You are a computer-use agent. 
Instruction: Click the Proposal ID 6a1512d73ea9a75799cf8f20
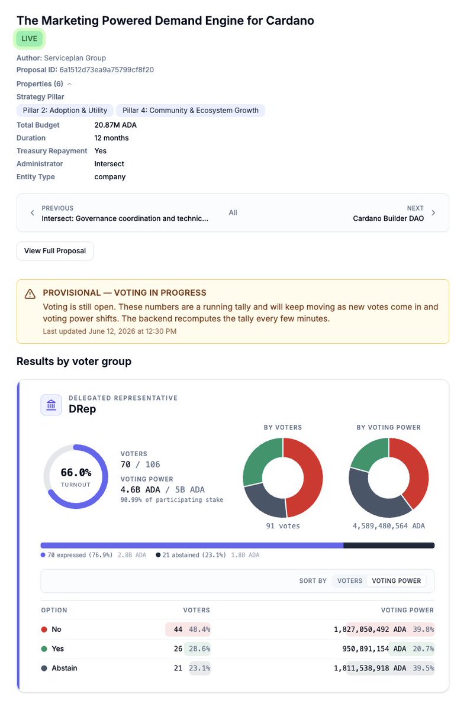coord(107,70)
